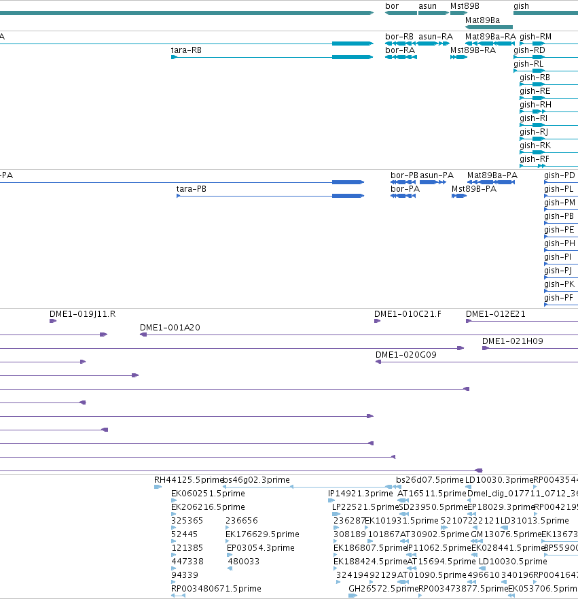Viewport: 578px width, 599px height.
Task: Select the gish-RD transcript label
Action: point(529,50)
